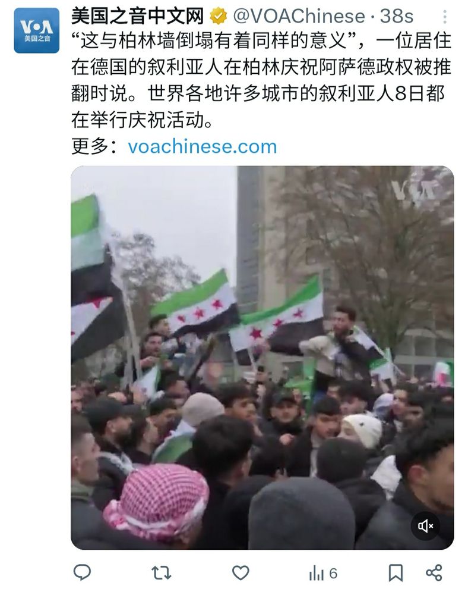The image size is (468, 595).
Task: Click the VOA watermark in video
Action: pos(415,190)
